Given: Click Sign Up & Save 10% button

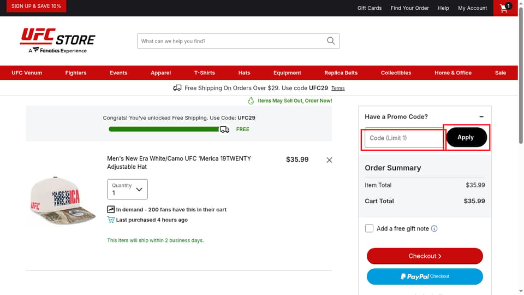Looking at the screenshot, I should click(x=36, y=6).
